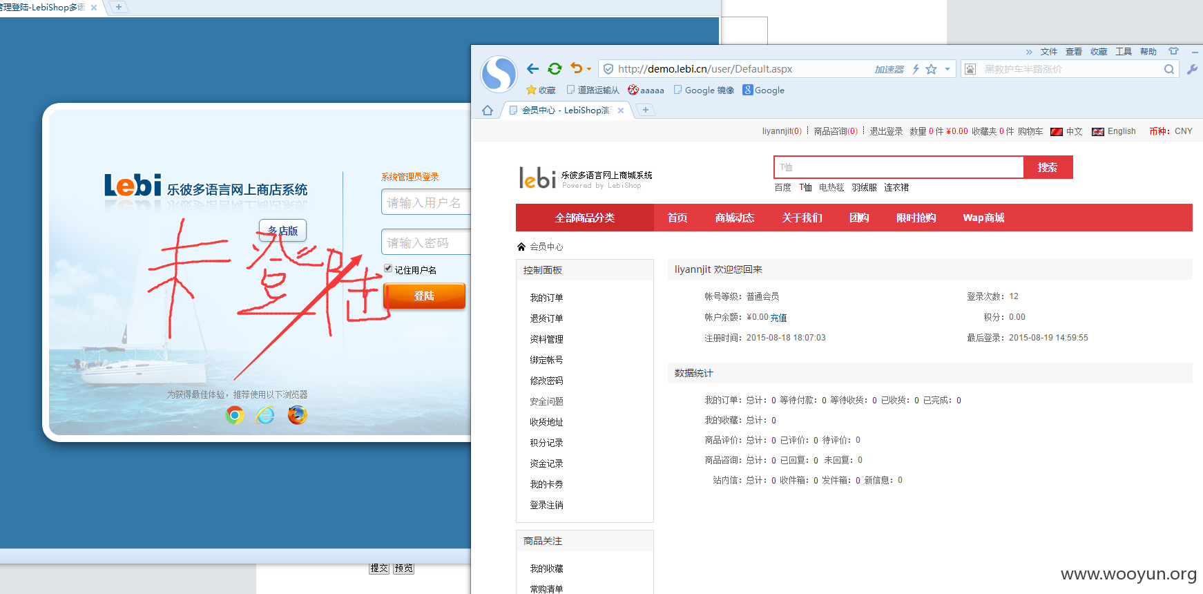Viewport: 1203px width, 594px height.
Task: Open 资料管理 in the control panel
Action: (546, 339)
